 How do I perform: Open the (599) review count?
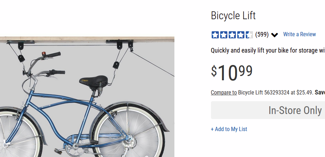tap(262, 34)
